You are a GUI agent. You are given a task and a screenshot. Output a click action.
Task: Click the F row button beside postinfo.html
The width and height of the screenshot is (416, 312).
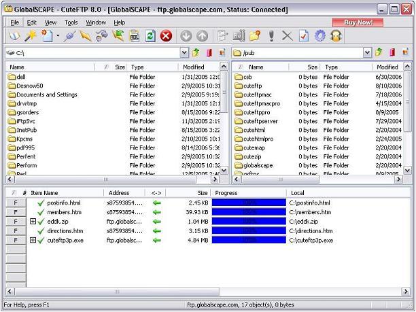tap(16, 203)
